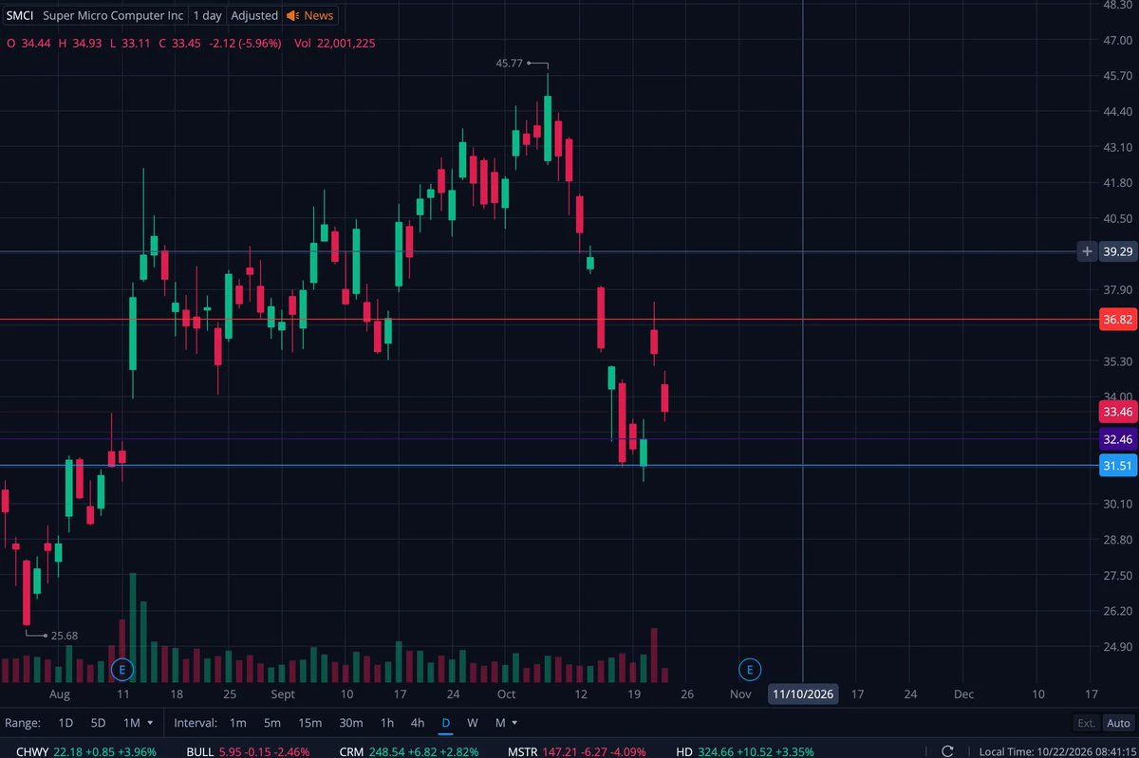Toggle Auto price scaling
The width and height of the screenshot is (1139, 758).
(x=1117, y=723)
